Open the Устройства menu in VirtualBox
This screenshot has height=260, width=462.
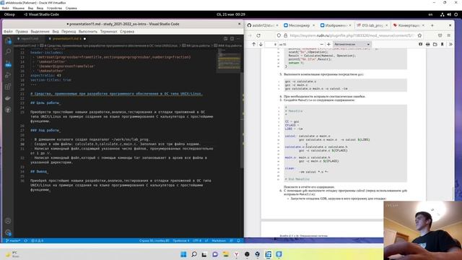[55, 8]
